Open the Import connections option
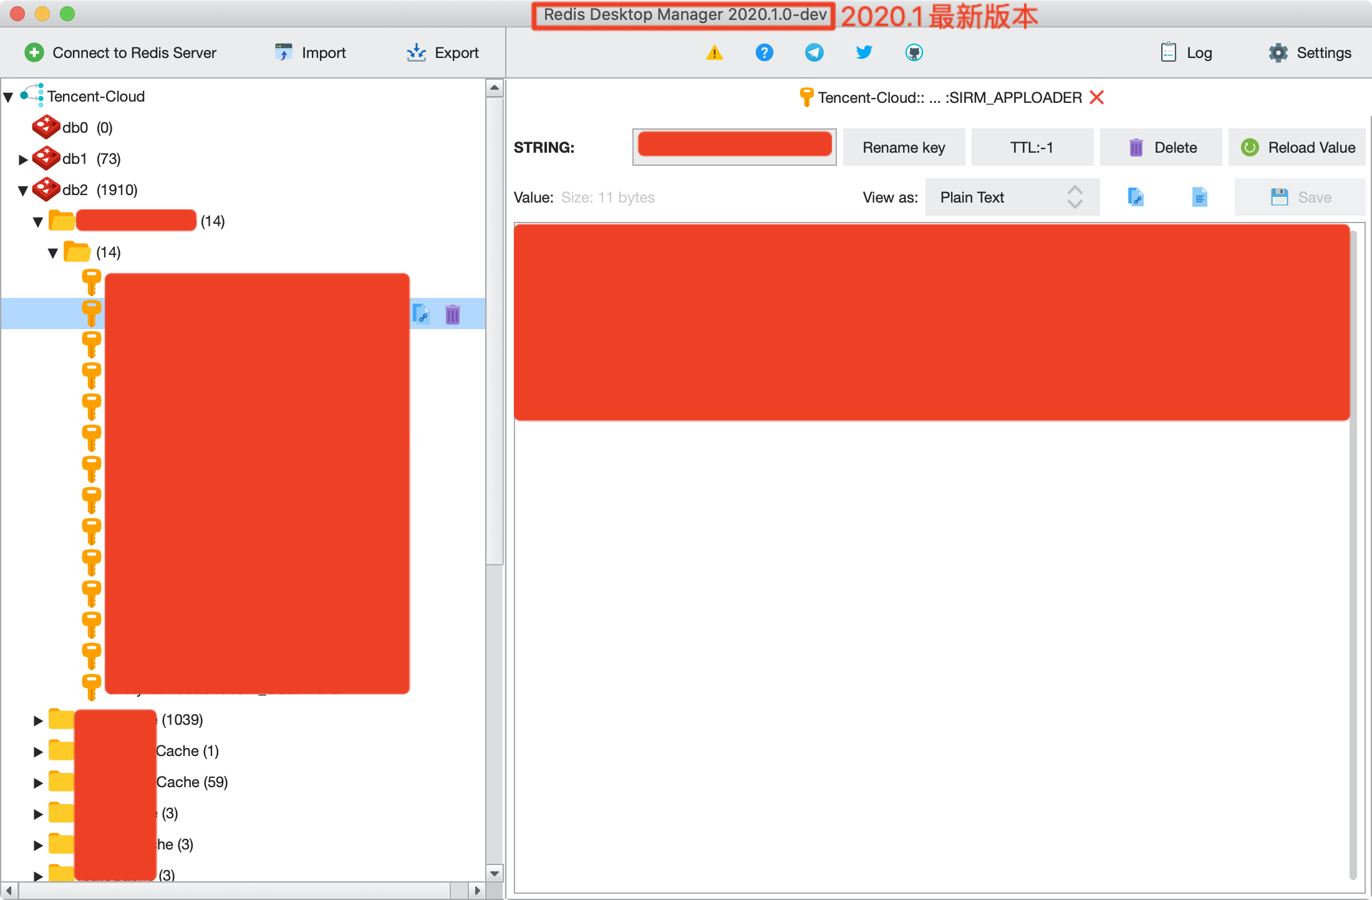This screenshot has height=900, width=1372. (x=310, y=53)
